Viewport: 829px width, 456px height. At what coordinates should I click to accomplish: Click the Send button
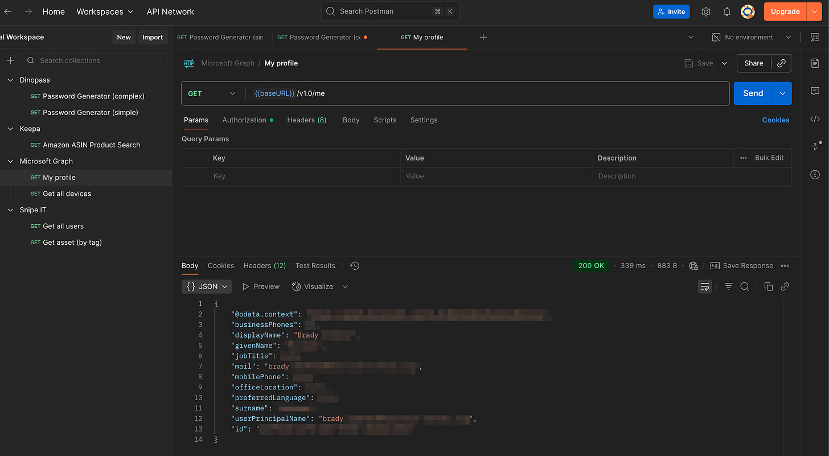pyautogui.click(x=753, y=93)
